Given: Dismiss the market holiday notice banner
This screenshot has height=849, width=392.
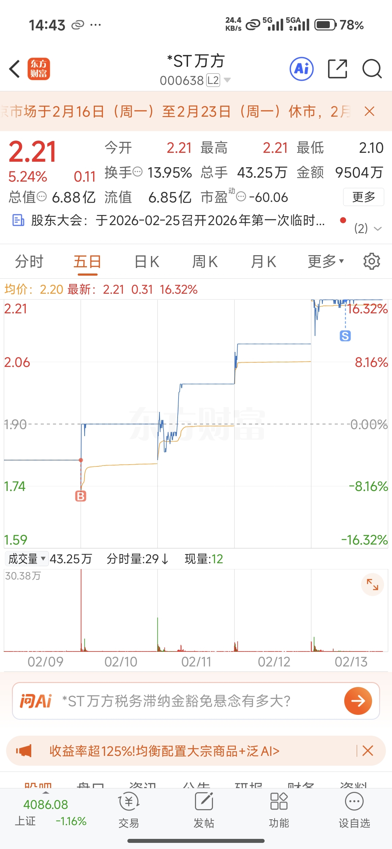Looking at the screenshot, I should tap(370, 111).
